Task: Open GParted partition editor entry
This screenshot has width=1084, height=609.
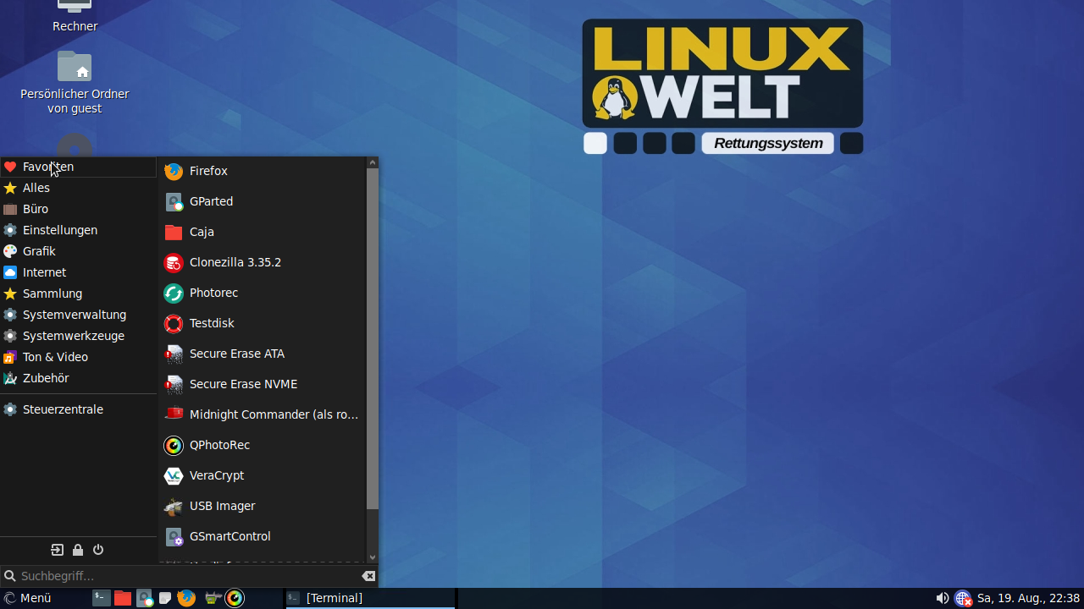Action: pos(211,201)
